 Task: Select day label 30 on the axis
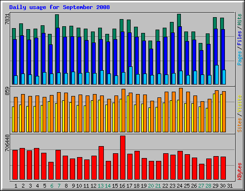pos(223,186)
